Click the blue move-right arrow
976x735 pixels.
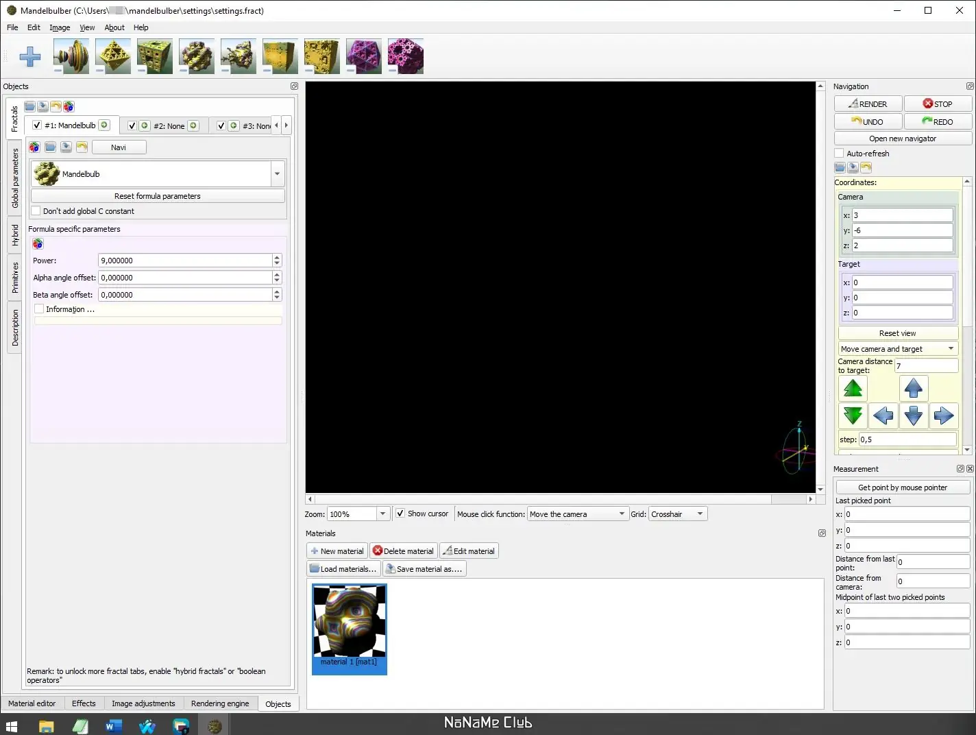(x=944, y=415)
